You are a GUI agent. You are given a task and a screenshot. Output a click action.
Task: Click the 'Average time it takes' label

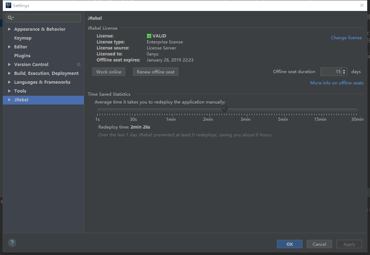pos(160,102)
